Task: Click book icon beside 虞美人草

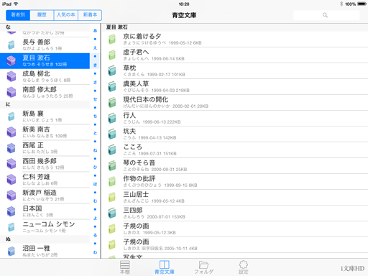Action: coord(112,87)
